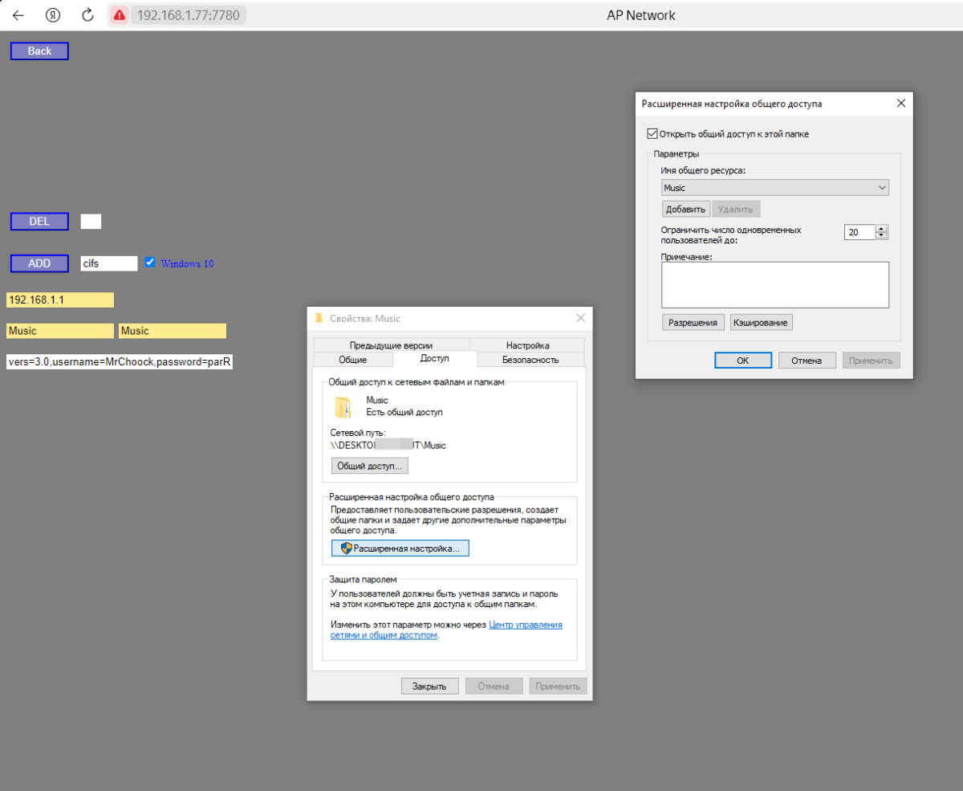Click the Yandex browser logo icon
The image size is (963, 791).
pyautogui.click(x=53, y=15)
